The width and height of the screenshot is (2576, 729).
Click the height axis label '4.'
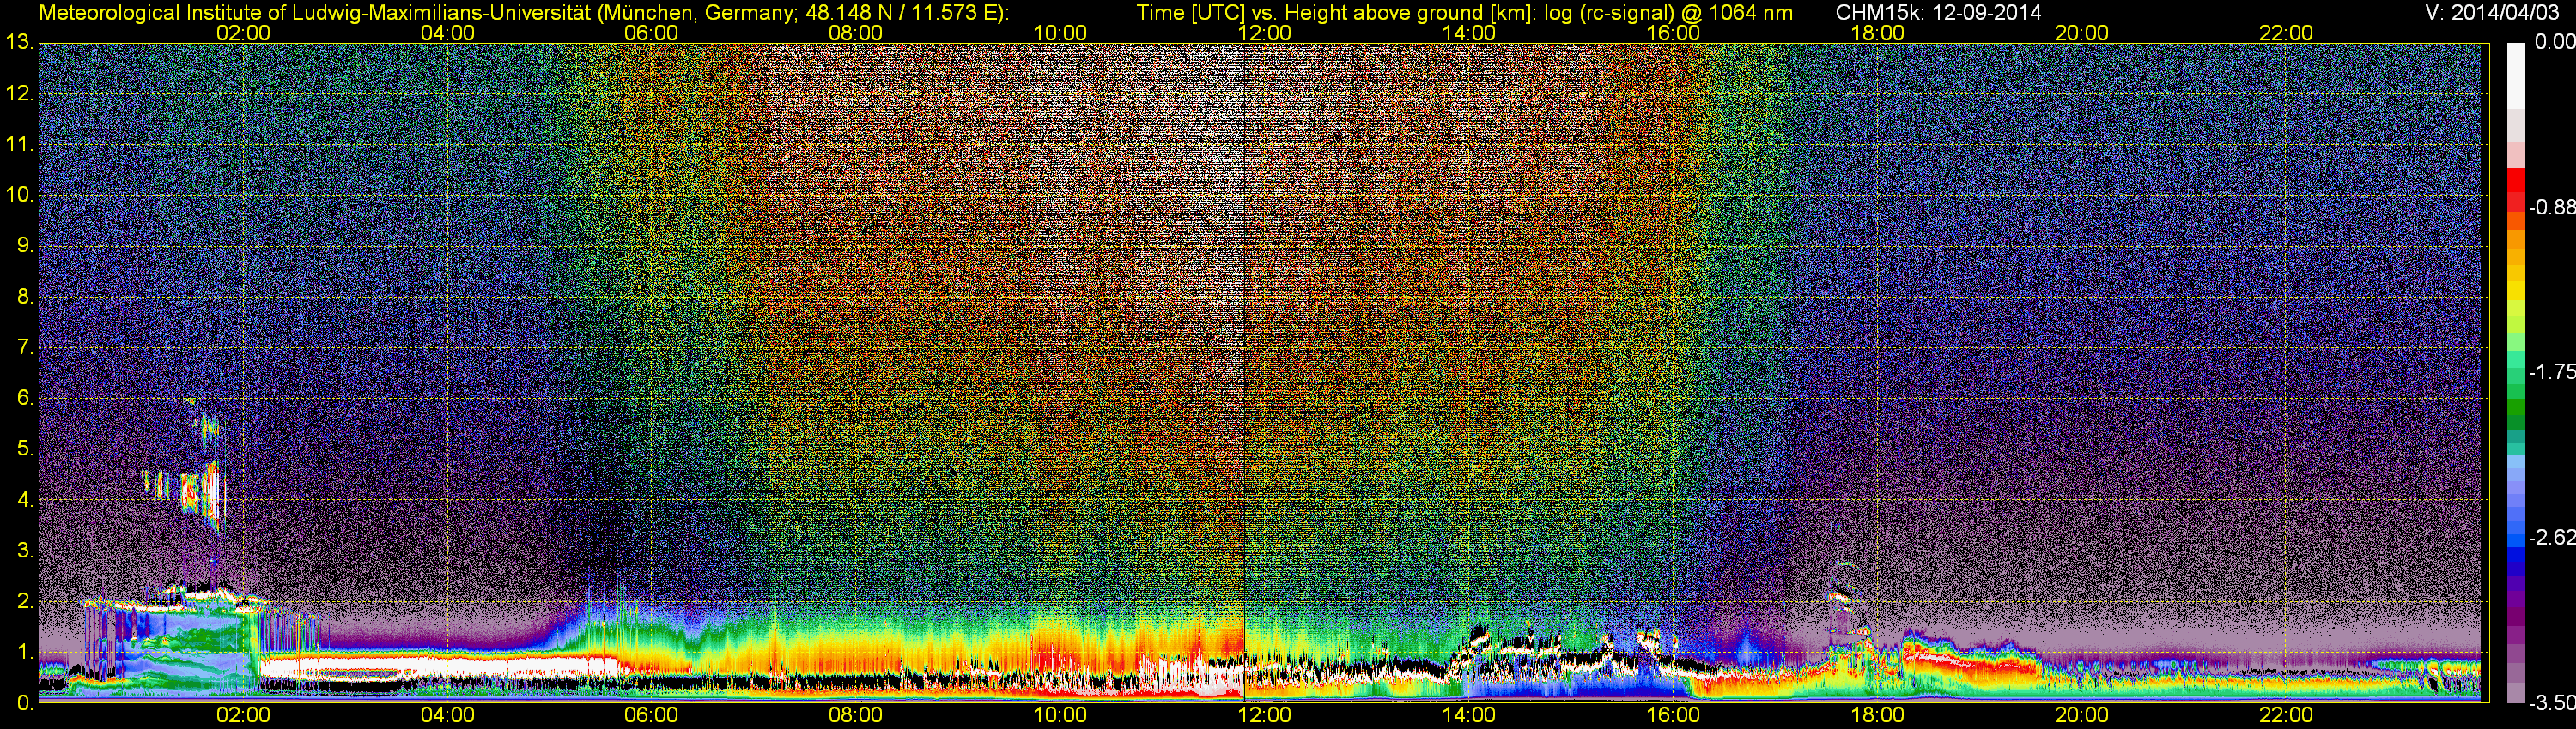coord(24,499)
